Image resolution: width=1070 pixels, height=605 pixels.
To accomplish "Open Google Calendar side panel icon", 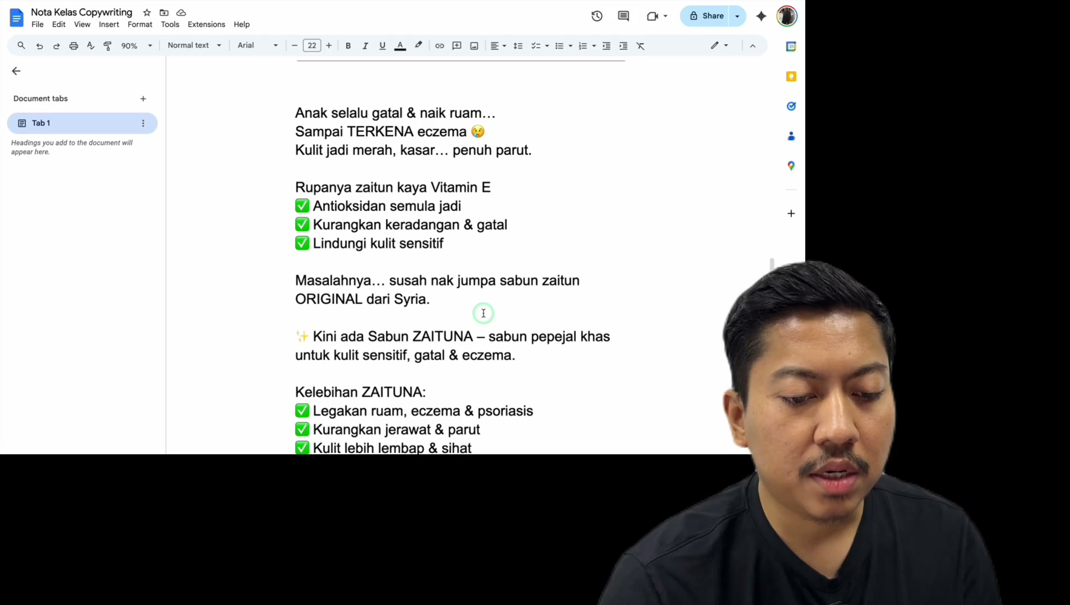I will 791,46.
